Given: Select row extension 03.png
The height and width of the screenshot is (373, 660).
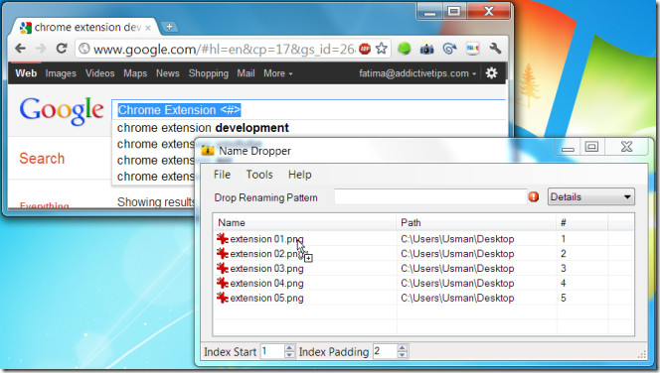Looking at the screenshot, I should (x=423, y=269).
